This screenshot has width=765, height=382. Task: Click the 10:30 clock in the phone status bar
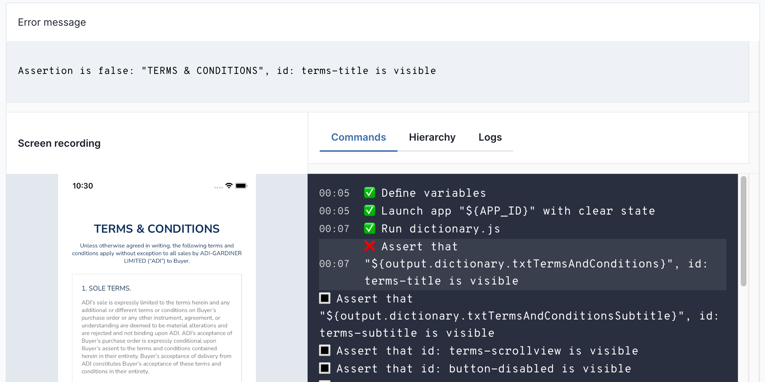point(82,186)
